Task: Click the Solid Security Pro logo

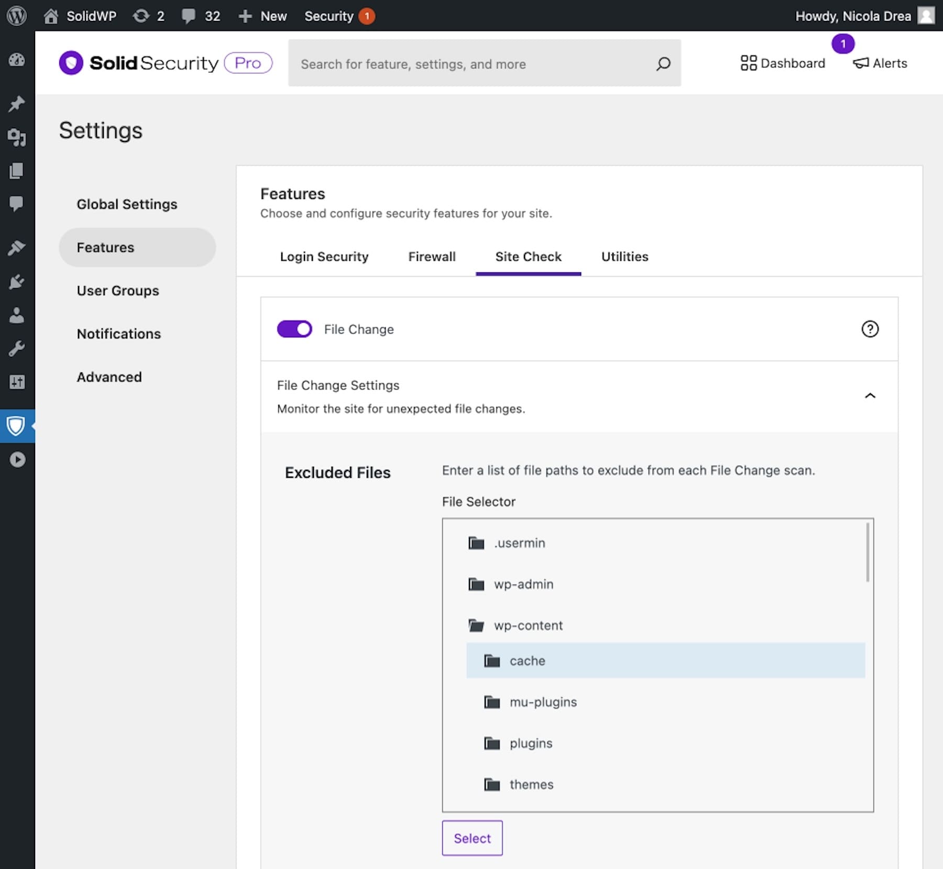Action: tap(166, 63)
